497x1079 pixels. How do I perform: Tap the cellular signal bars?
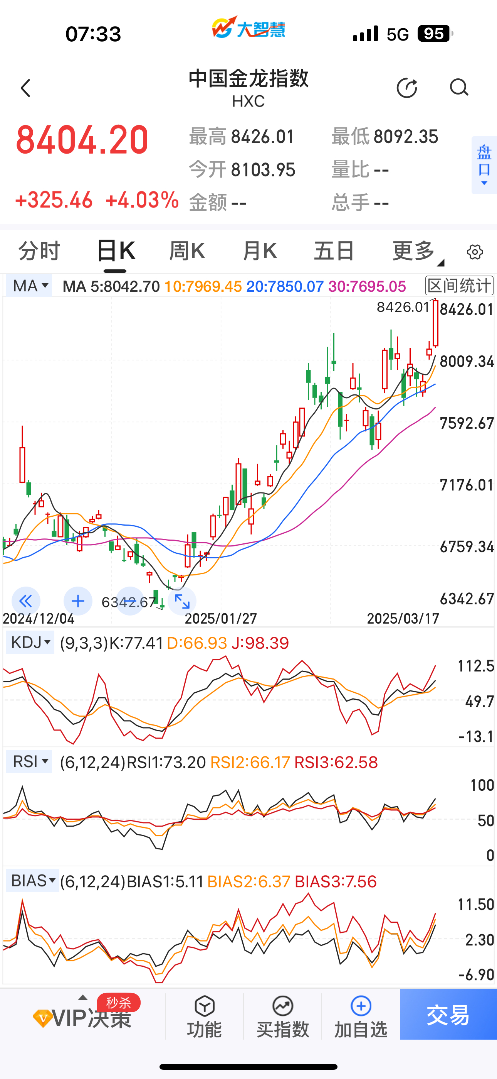point(365,34)
